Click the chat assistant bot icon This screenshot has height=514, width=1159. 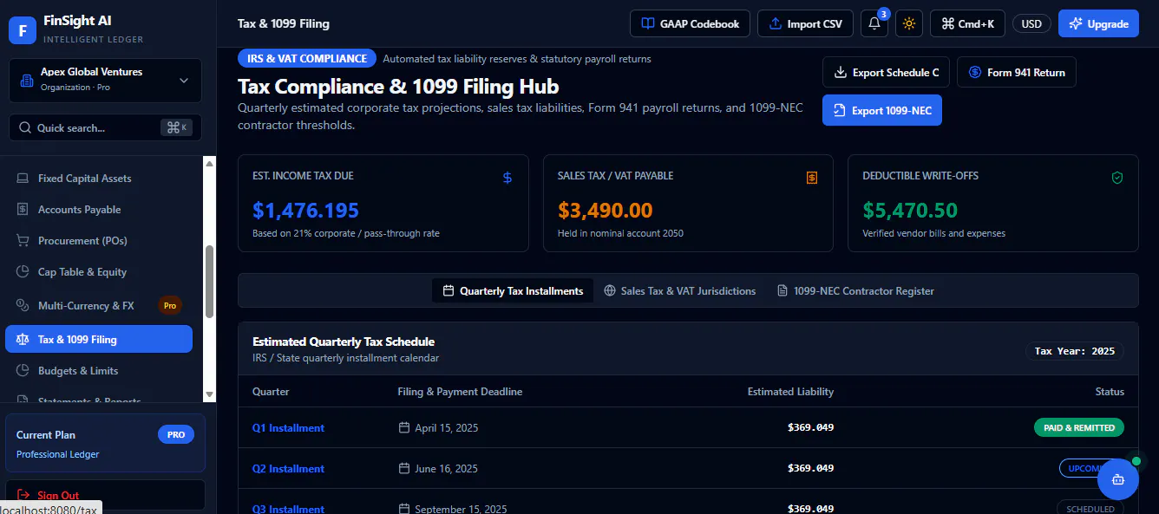click(x=1118, y=479)
